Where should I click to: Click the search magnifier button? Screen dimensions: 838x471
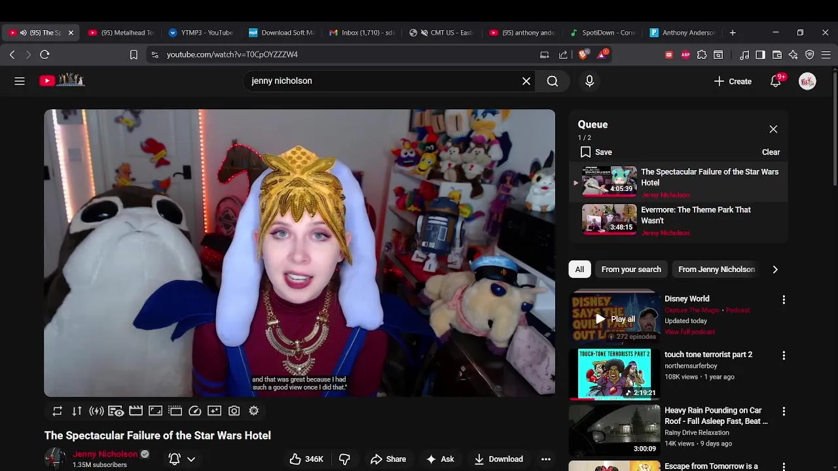point(553,81)
